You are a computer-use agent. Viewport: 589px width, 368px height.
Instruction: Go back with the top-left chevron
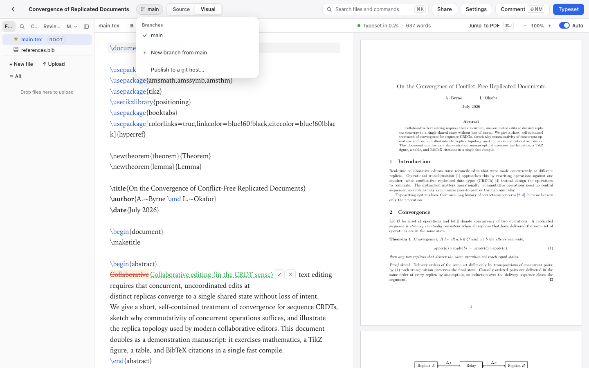[x=13, y=9]
